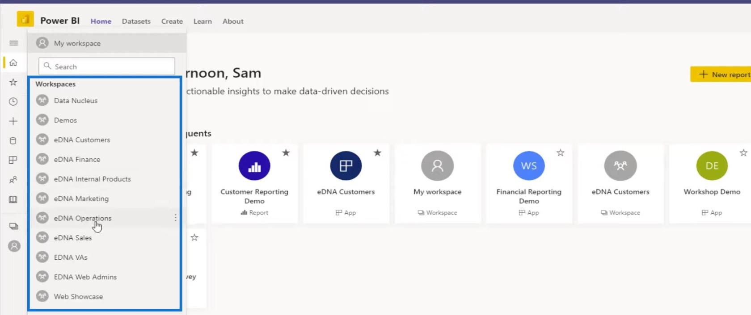Open Apps from the grid icon in the left rail
The width and height of the screenshot is (751, 315).
(x=13, y=160)
